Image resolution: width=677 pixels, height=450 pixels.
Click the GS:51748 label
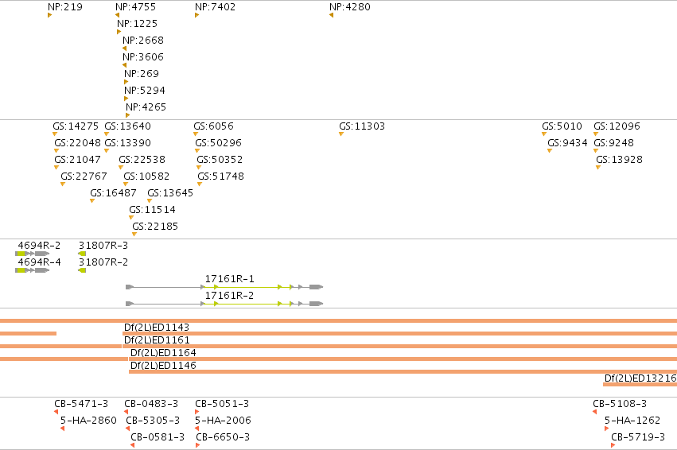coord(220,177)
